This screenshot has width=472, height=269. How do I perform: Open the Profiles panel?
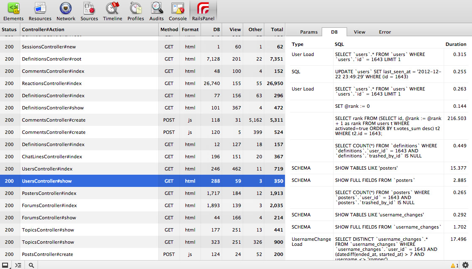pyautogui.click(x=136, y=11)
